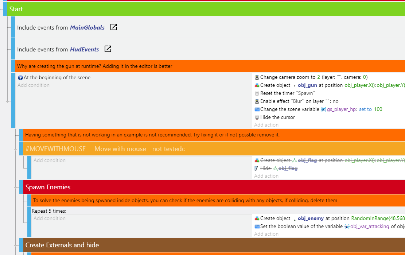Click the create object icon beside obj_enemy
This screenshot has width=405, height=255.
coord(257,218)
